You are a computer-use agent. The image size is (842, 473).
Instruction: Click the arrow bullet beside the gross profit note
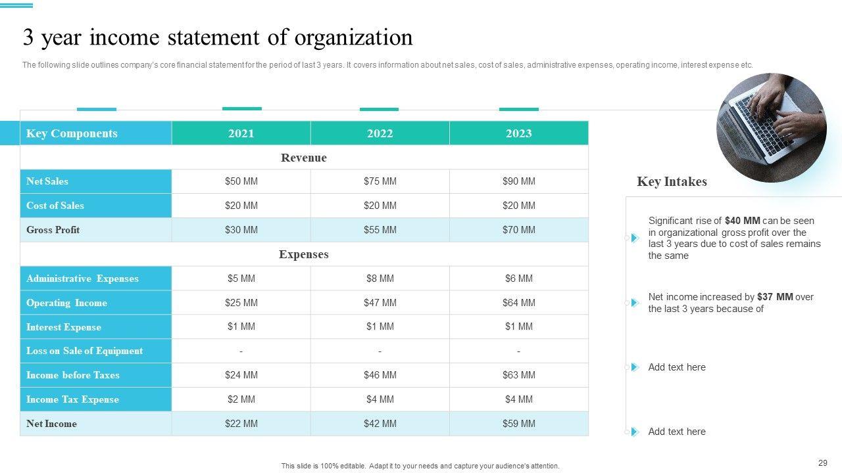[x=635, y=238]
